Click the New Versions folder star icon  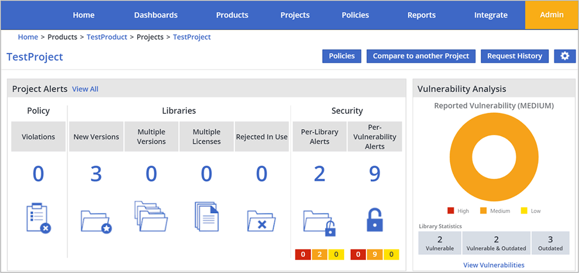tap(96, 221)
